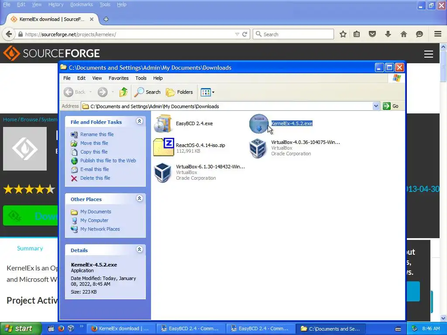Open the Firefox hamburger menu
This screenshot has width=447, height=335.
pos(438,34)
